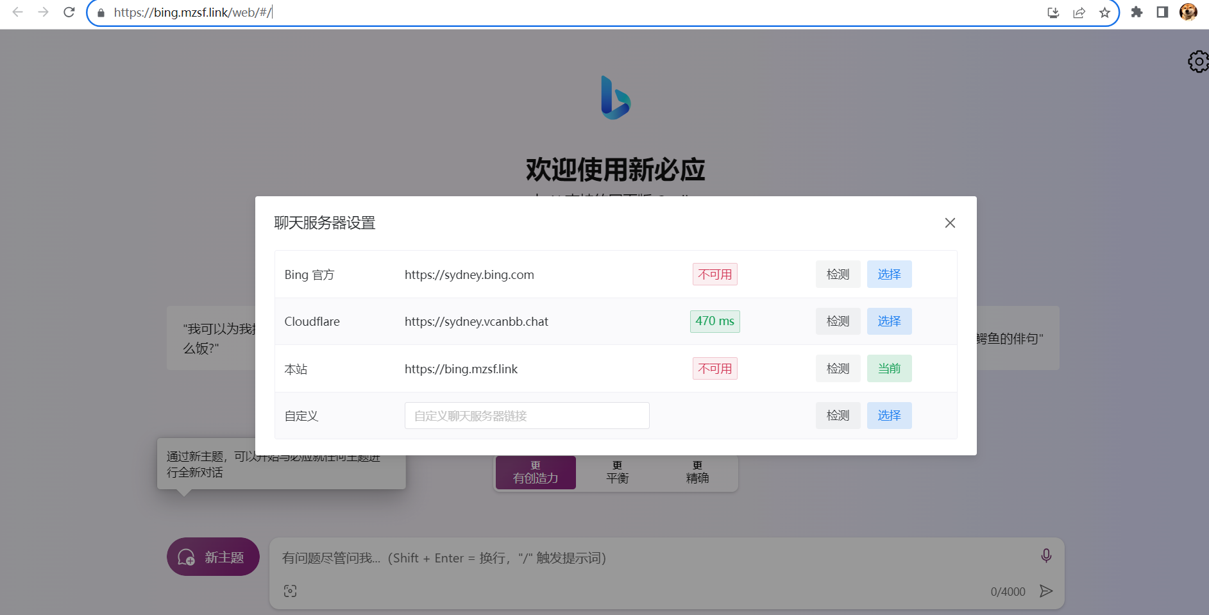Image resolution: width=1209 pixels, height=615 pixels.
Task: Click the Bing 官方 server name
Action: [x=309, y=274]
